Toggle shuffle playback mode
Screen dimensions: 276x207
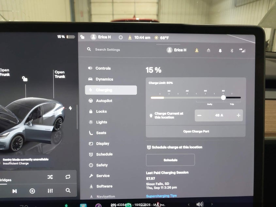pyautogui.click(x=50, y=177)
